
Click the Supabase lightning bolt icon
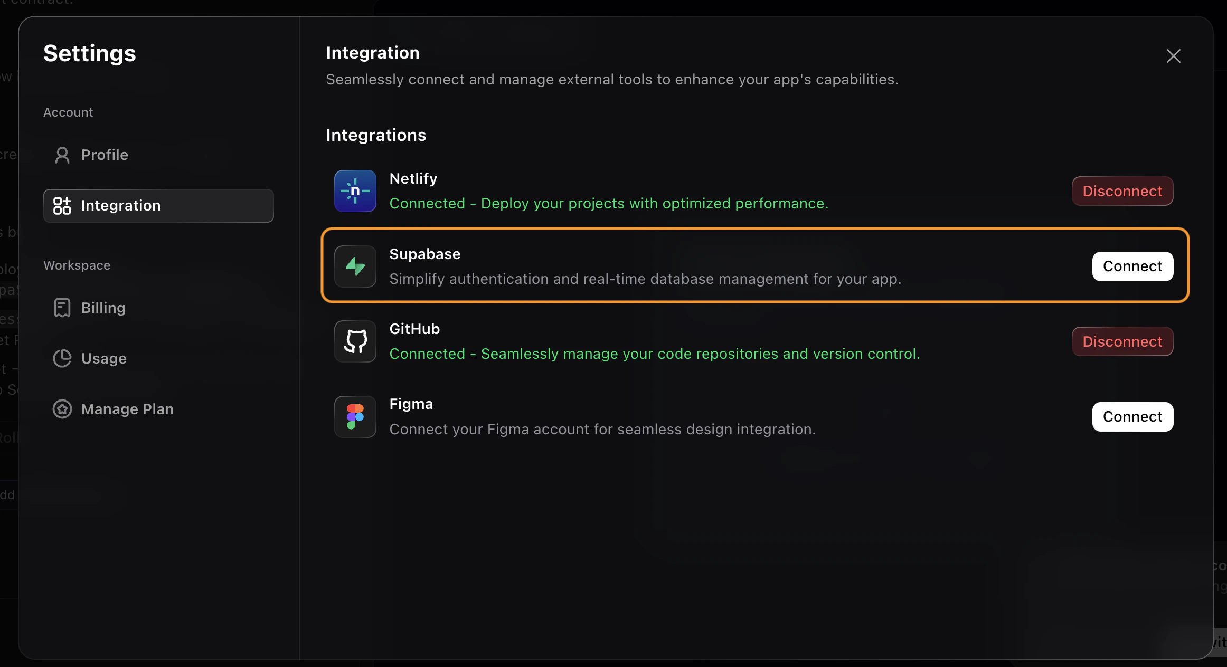point(355,266)
